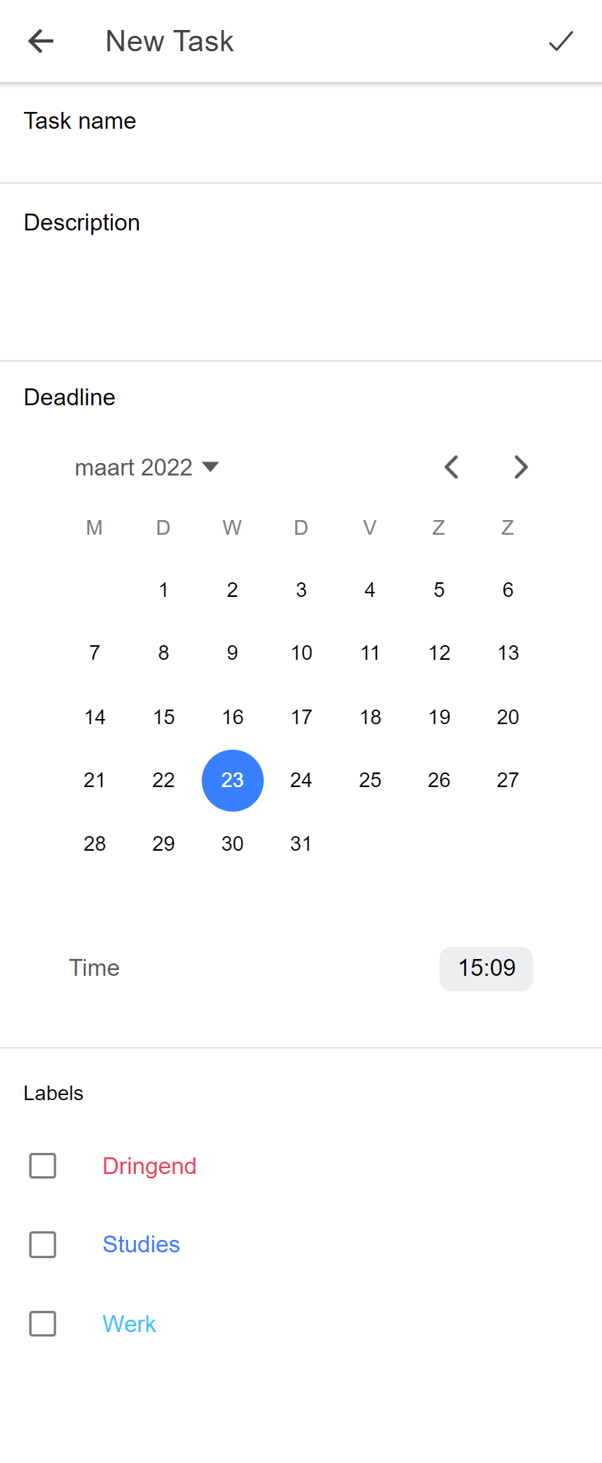Advance to April using right chevron
The width and height of the screenshot is (602, 1463).
coord(520,467)
